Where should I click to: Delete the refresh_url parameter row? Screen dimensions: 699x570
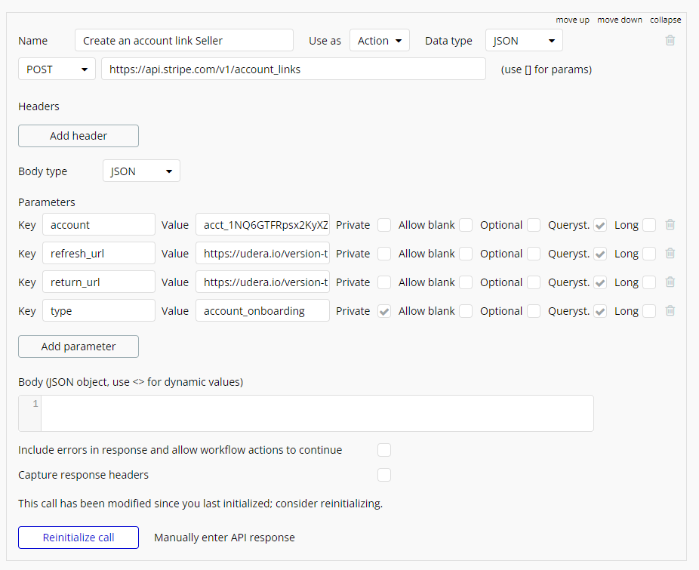point(670,254)
